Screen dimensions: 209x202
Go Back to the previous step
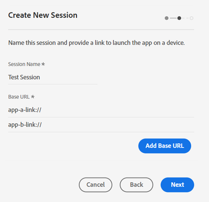136,185
